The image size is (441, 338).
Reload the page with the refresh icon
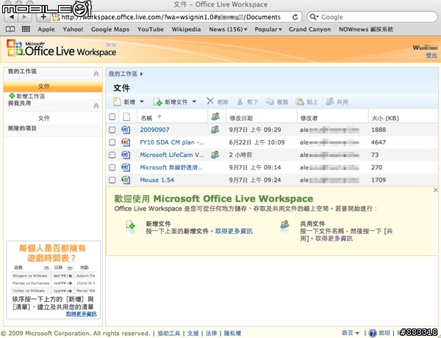[295, 17]
